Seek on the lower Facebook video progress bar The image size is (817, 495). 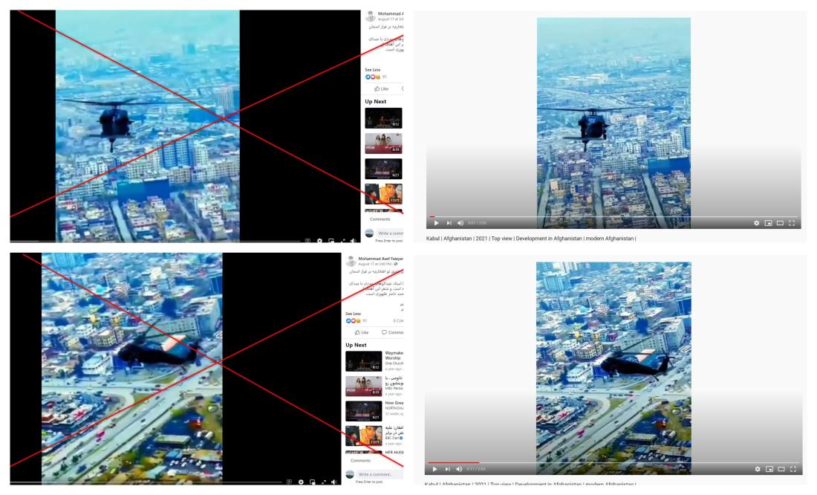[146, 482]
